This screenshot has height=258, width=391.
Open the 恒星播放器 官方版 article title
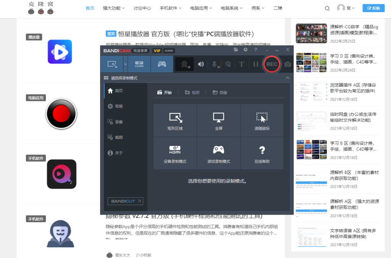[186, 34]
